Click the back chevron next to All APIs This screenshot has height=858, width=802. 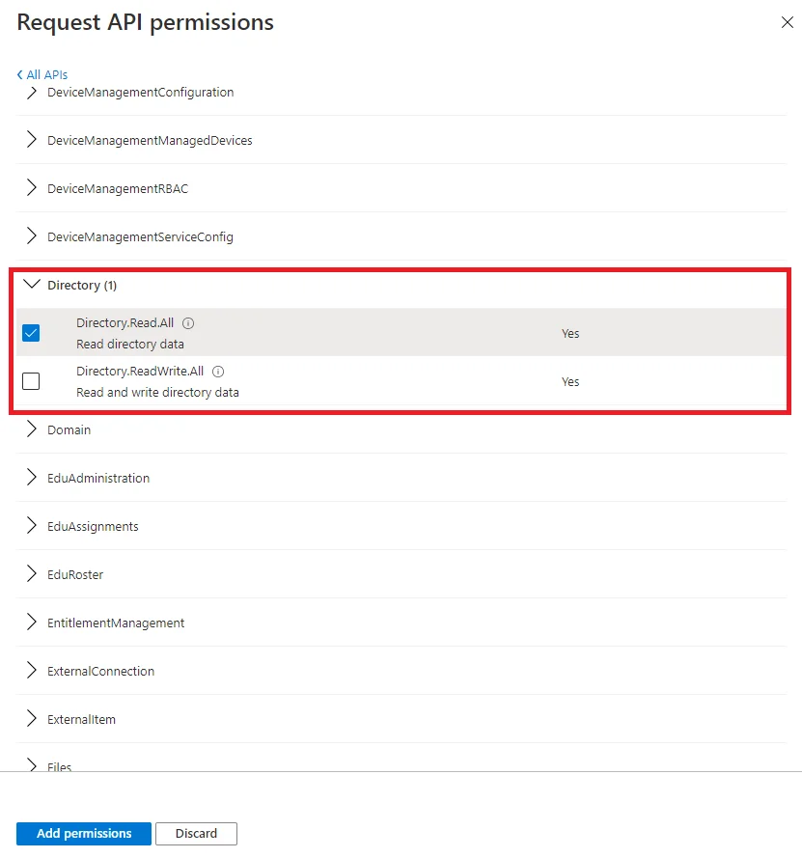[x=19, y=74]
